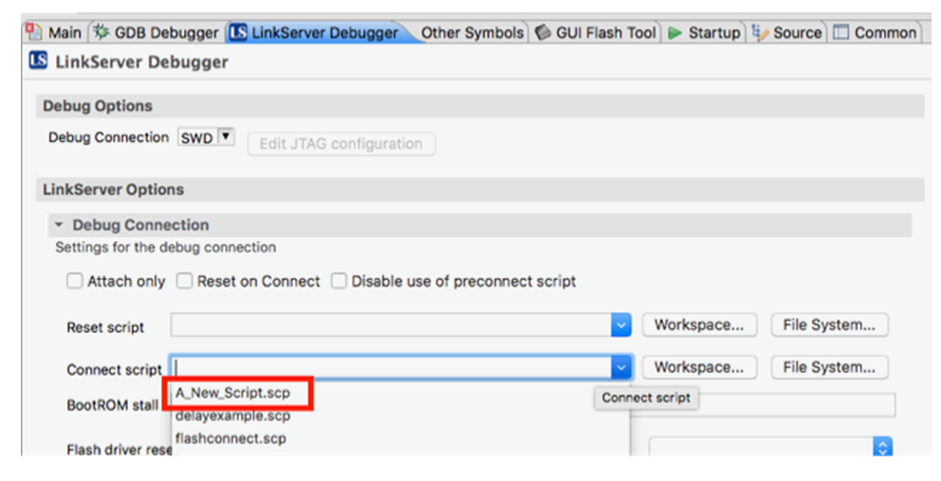Check Disable use of preconnect script

(x=339, y=282)
